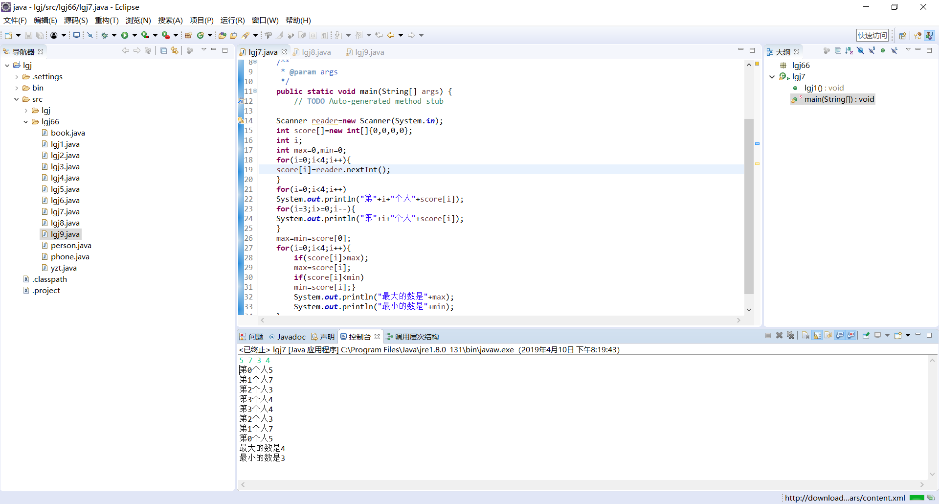Clear the console output

pyautogui.click(x=805, y=336)
